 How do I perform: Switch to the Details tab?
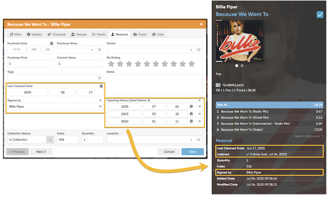34,34
